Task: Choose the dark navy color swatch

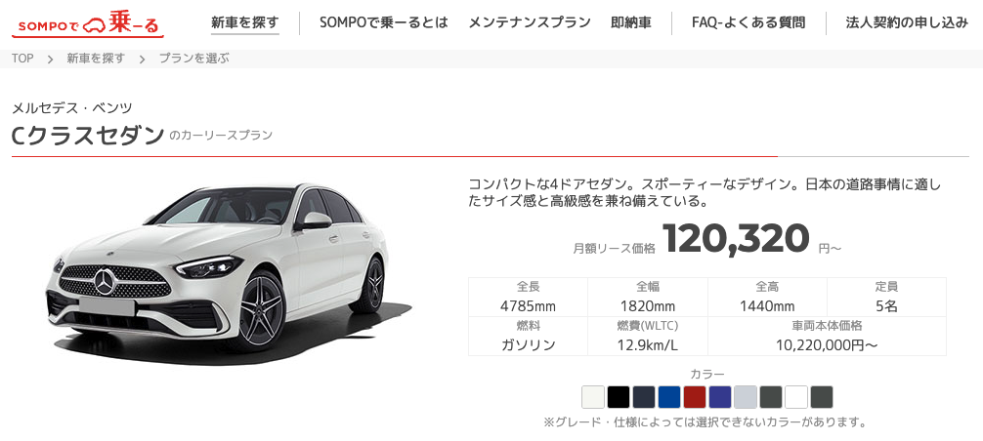Action: click(x=644, y=397)
